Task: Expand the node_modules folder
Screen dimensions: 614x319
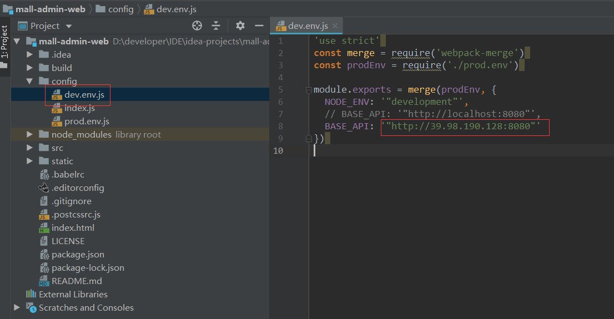Action: 30,135
